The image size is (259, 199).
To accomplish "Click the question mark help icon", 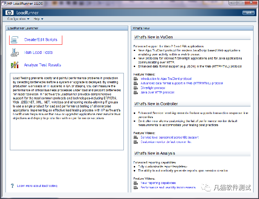I will (12, 185).
